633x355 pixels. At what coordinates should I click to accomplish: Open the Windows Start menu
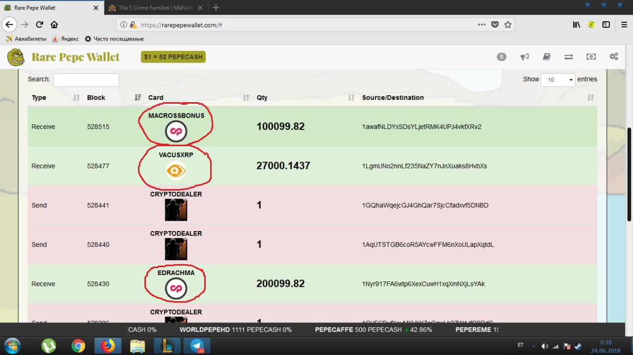click(x=12, y=346)
